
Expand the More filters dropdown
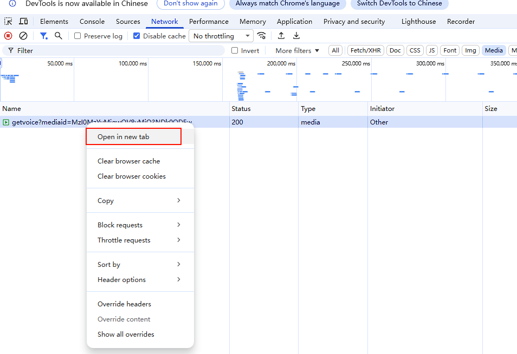[x=297, y=50]
